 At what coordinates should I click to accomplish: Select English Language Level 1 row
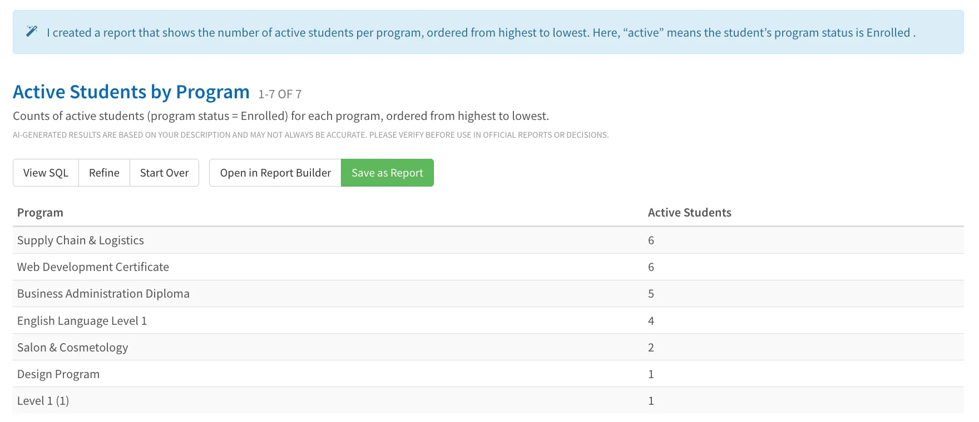pyautogui.click(x=488, y=320)
